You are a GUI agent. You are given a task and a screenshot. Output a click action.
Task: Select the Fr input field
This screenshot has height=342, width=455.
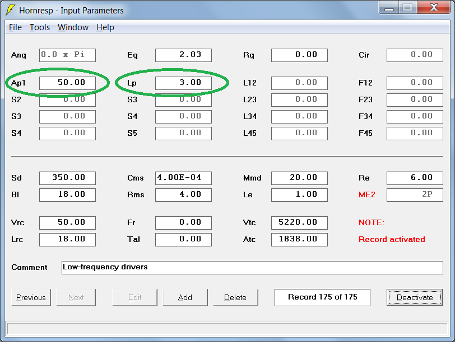(x=183, y=223)
